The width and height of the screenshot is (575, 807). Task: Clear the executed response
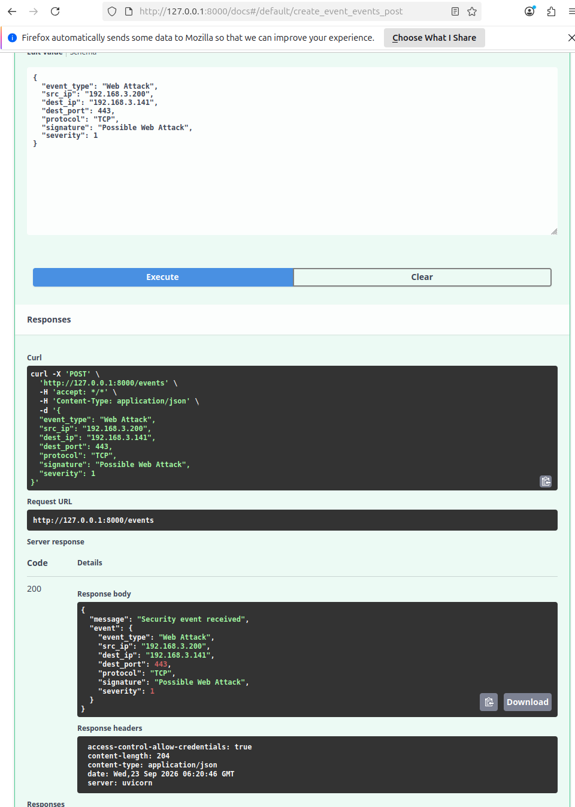(422, 277)
